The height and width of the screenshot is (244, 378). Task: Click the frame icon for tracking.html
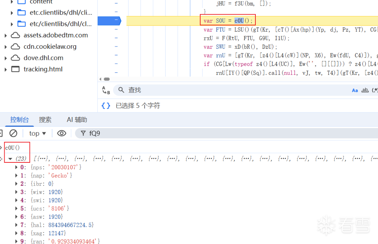[x=15, y=69]
